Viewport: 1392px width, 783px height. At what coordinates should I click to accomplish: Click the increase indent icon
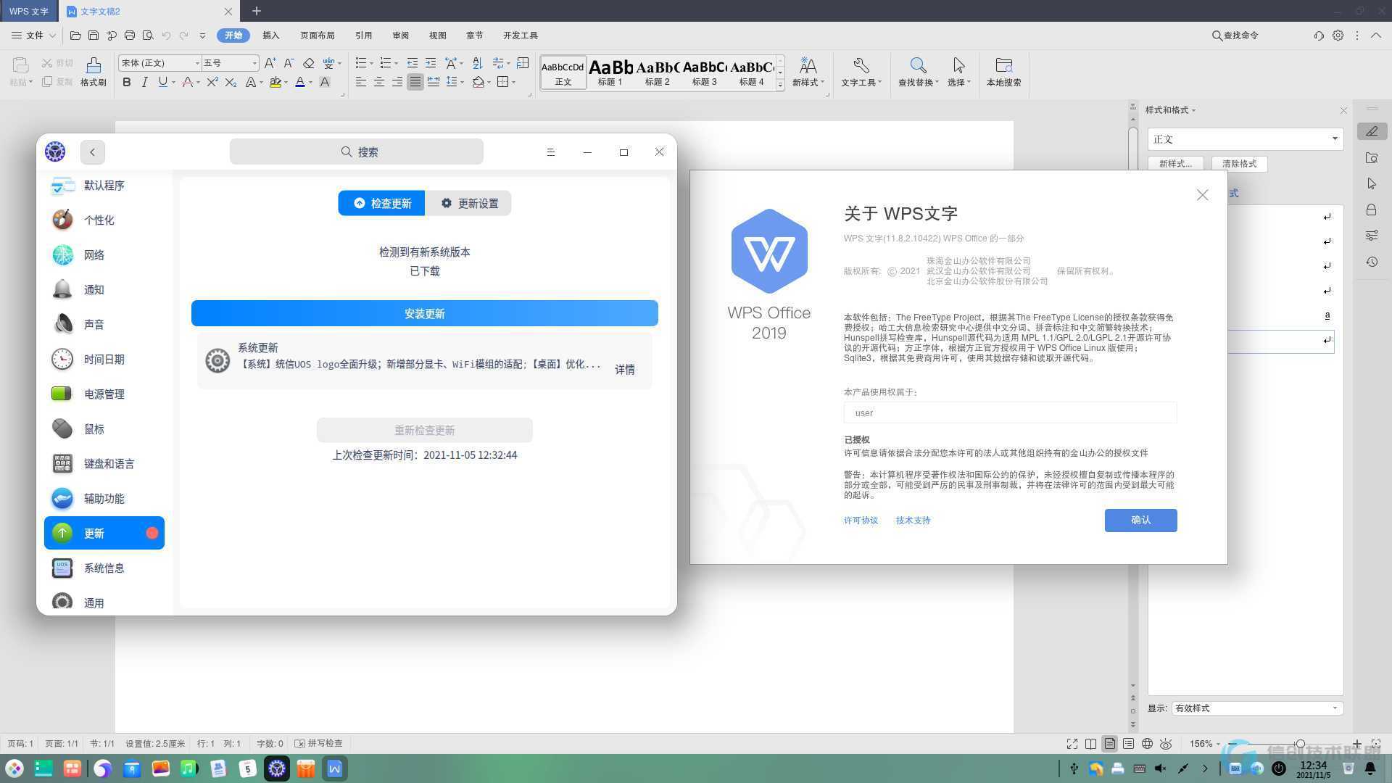[431, 63]
